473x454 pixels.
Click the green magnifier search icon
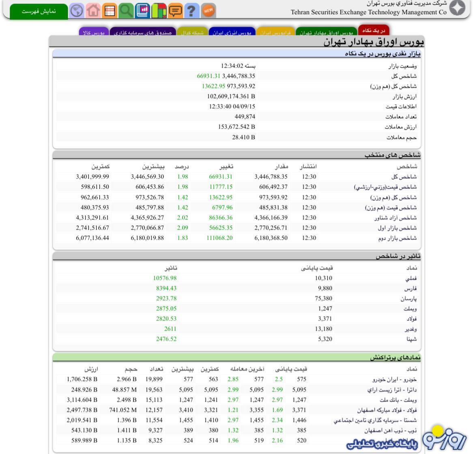tap(126, 11)
